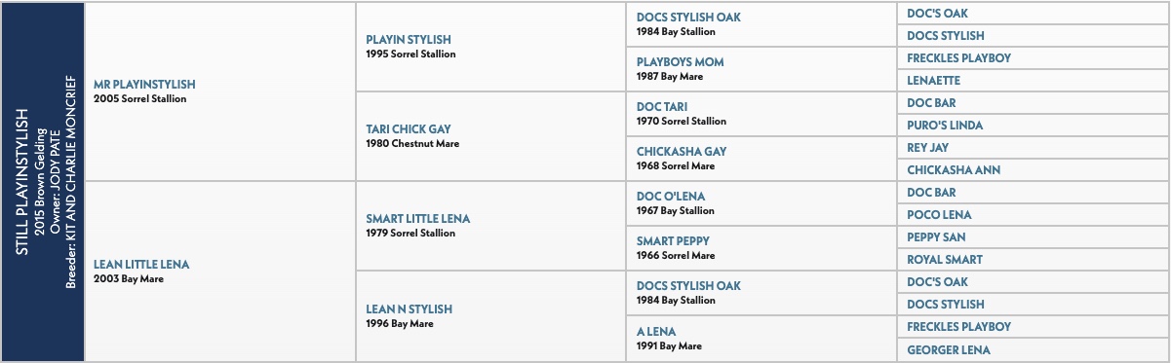Click PURO'S LINDA ancestor link
The image size is (1171, 363).
pos(945,126)
